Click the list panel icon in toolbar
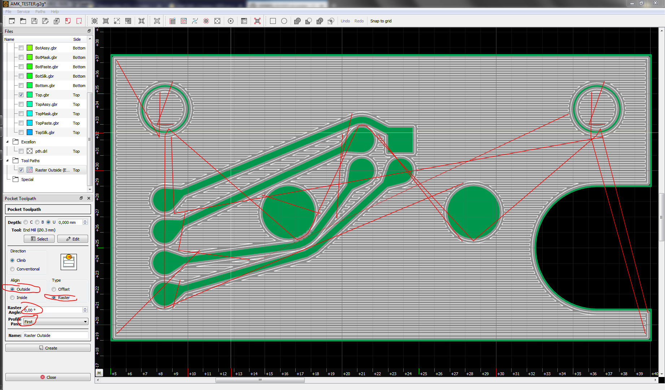665x390 pixels. click(244, 21)
